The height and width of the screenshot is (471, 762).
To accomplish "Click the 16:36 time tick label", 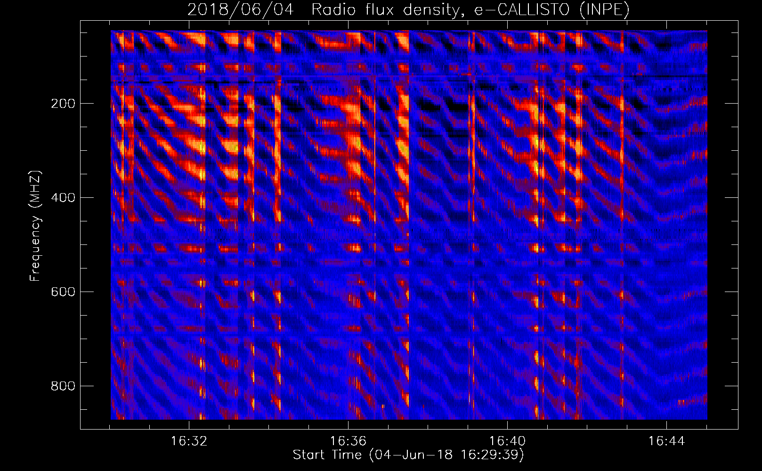I will point(348,441).
